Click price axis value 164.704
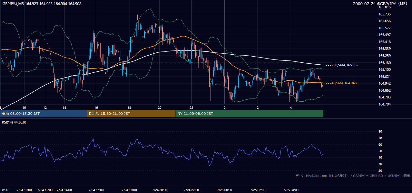412x193 pixels. click(384, 104)
